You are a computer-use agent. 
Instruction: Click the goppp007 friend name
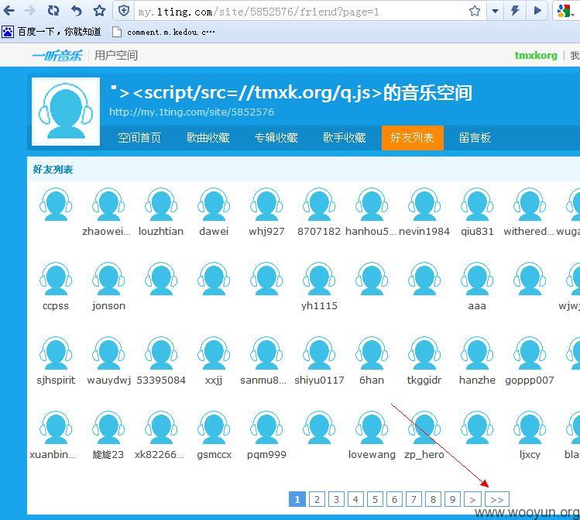pyautogui.click(x=530, y=381)
